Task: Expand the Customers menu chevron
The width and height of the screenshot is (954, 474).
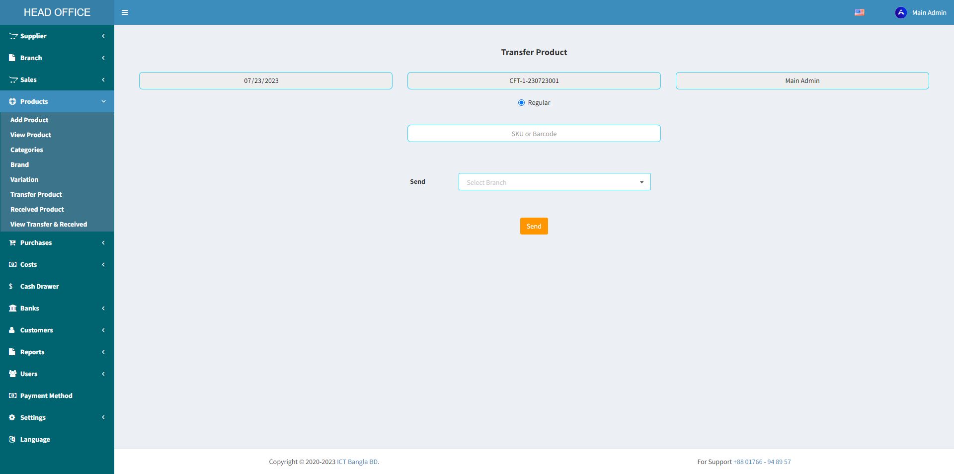Action: coord(103,330)
